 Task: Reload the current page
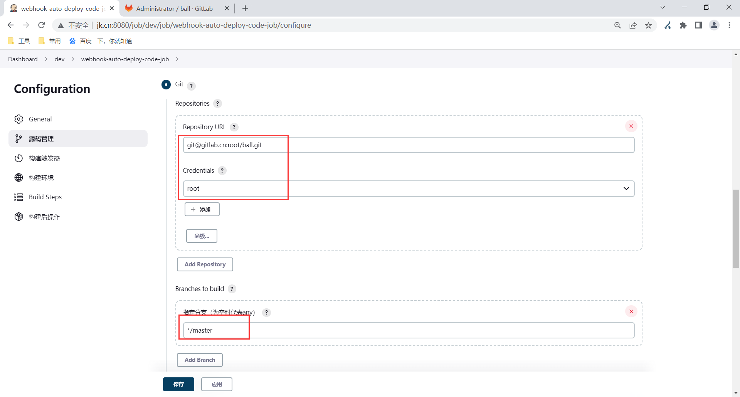coord(42,25)
